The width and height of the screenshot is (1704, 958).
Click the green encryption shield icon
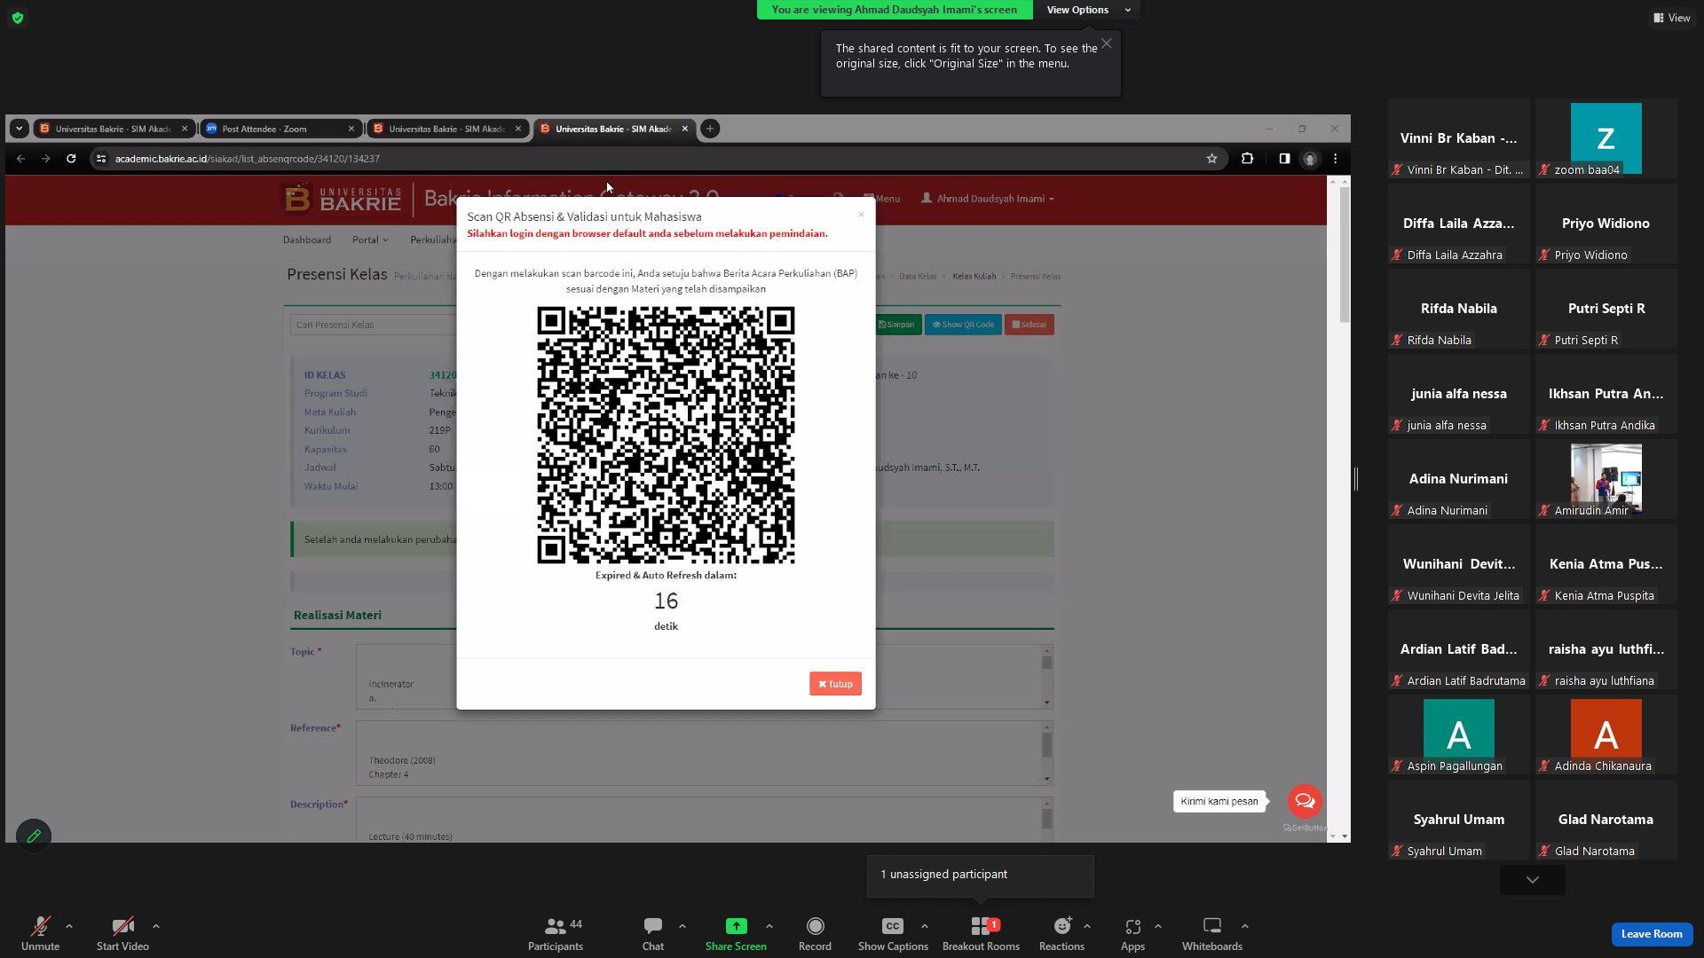pyautogui.click(x=18, y=18)
